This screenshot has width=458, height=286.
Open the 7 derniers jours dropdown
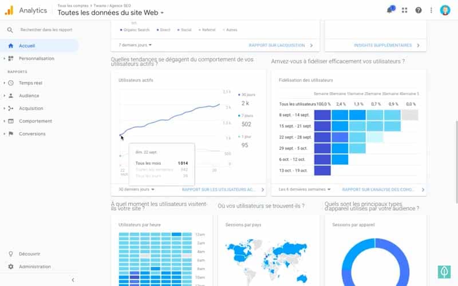(135, 45)
